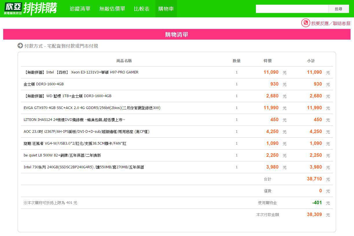354x236 pixels.
Task: Click the 小計 column header
Action: (311, 61)
